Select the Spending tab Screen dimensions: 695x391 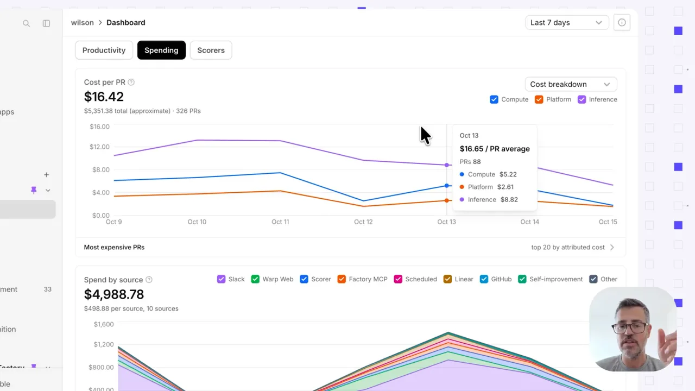pyautogui.click(x=161, y=50)
